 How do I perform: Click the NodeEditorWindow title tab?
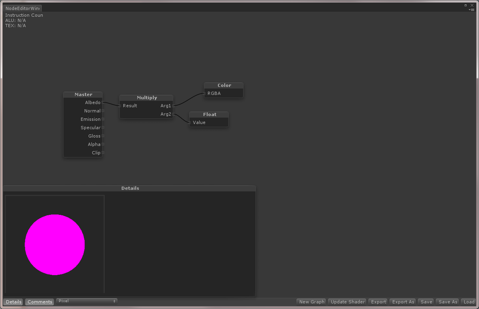click(22, 8)
